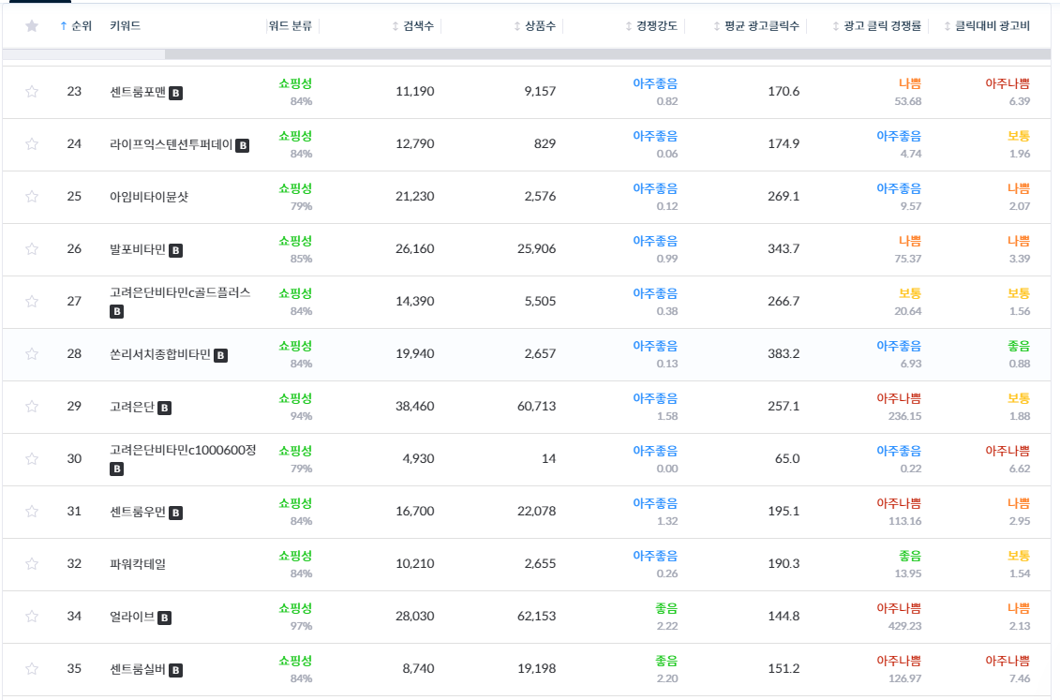Click brand badge B next to 라이프익스텐션투퍼데이
1060x700 pixels.
pyautogui.click(x=243, y=145)
